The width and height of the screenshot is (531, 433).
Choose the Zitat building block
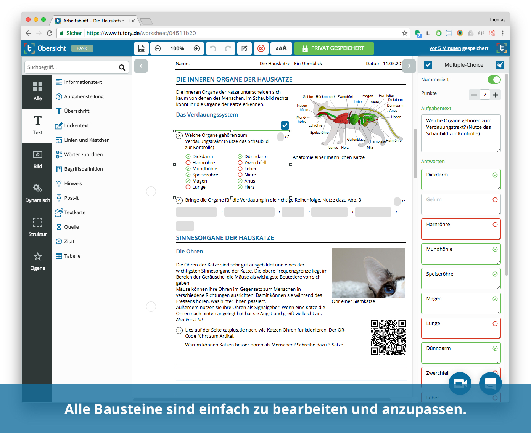tap(65, 241)
